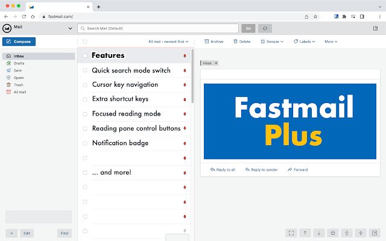Click the pin icon on Features row
Screen dimensions: 386x241
(185, 56)
